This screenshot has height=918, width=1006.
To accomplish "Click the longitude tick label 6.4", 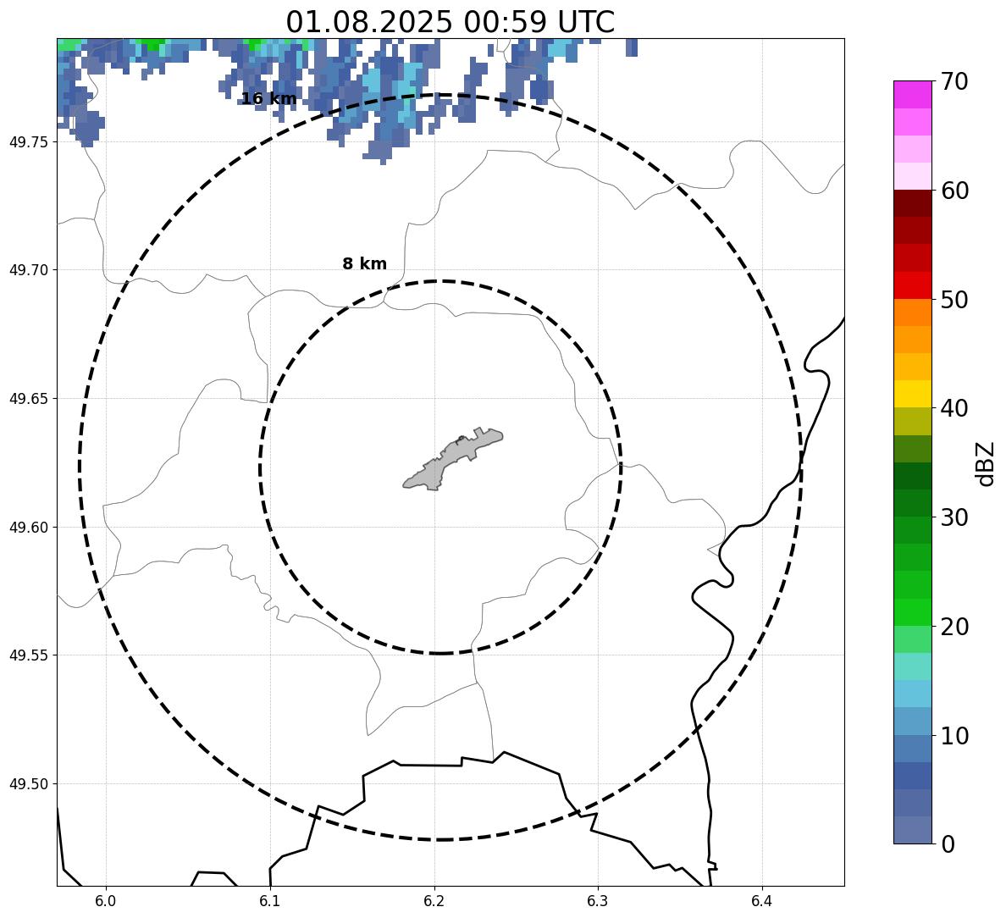I will click(761, 901).
